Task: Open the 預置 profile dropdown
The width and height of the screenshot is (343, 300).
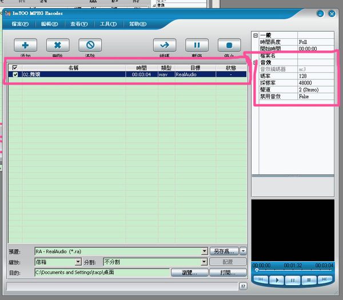Action: tap(204, 251)
